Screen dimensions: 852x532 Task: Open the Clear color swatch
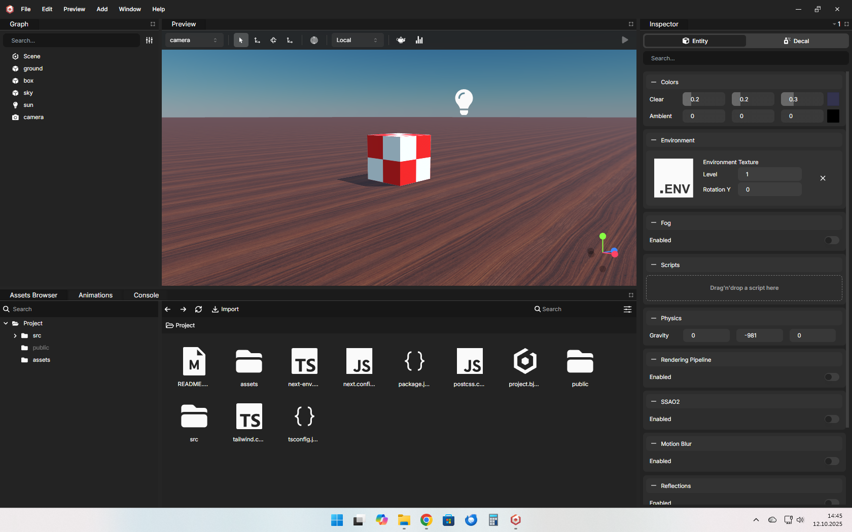tap(833, 99)
